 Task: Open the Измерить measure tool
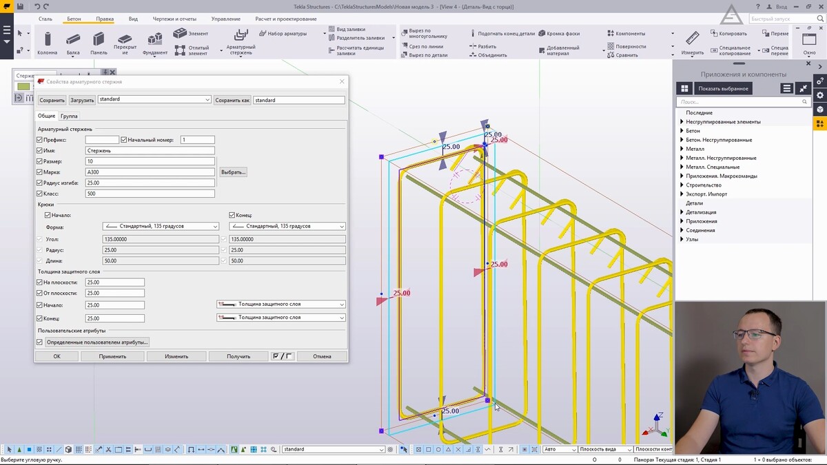point(692,40)
